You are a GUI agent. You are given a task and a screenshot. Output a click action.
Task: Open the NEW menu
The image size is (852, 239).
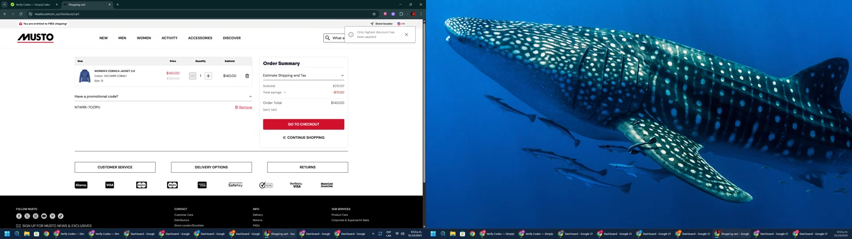(x=103, y=38)
